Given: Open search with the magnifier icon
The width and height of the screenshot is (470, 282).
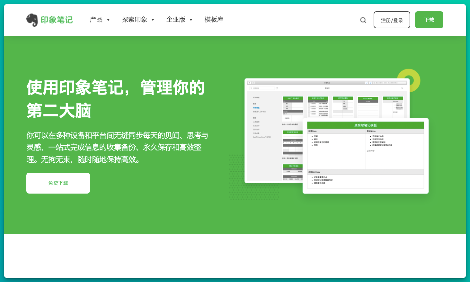Looking at the screenshot, I should click(x=363, y=20).
